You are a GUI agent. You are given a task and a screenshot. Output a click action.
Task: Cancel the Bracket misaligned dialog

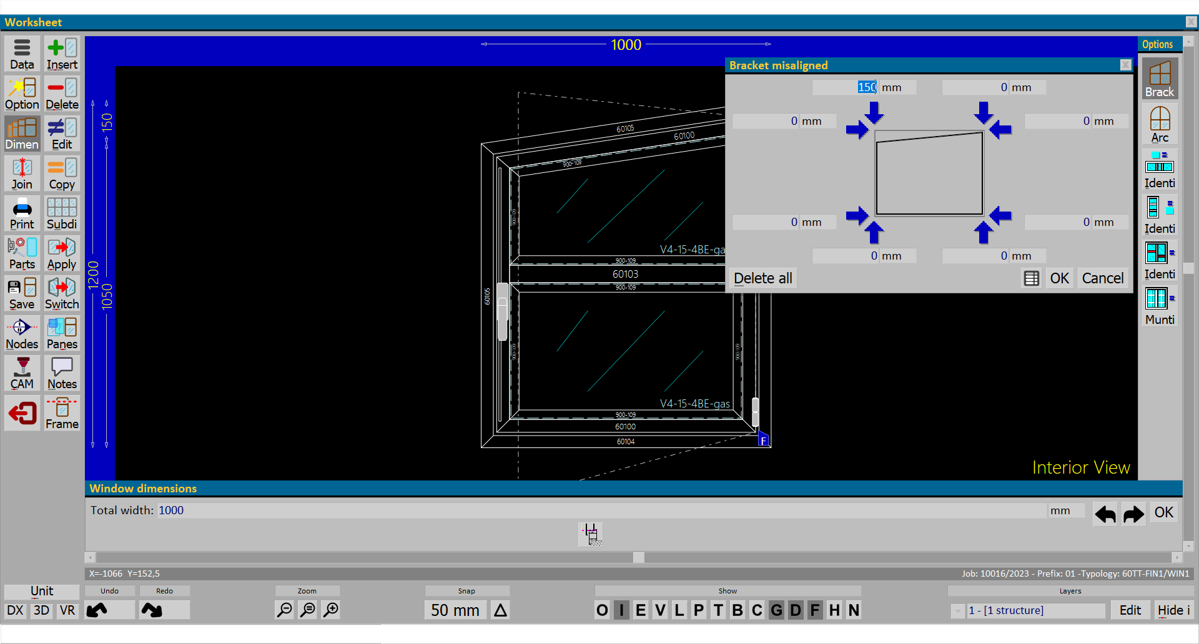click(x=1102, y=278)
